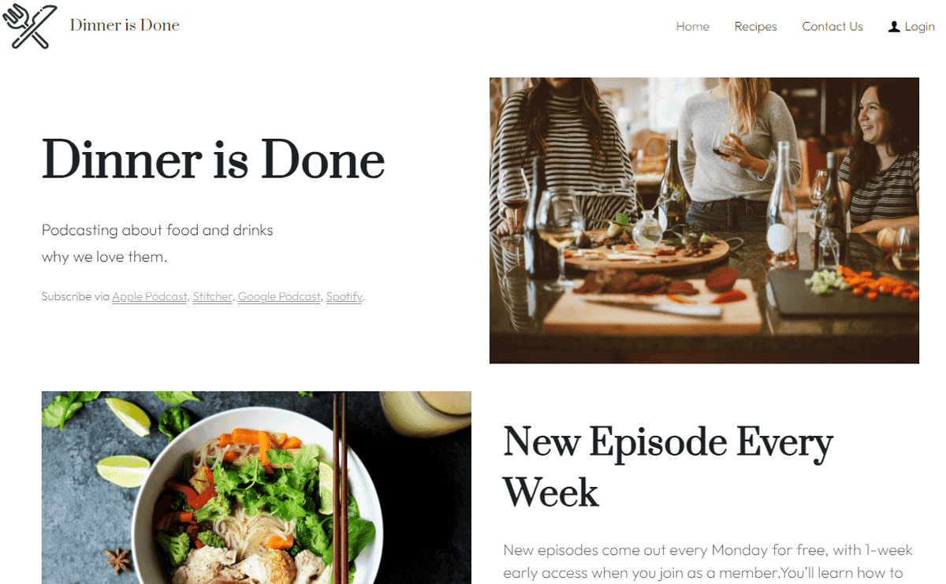
Task: Click the header site title Dinner is Done
Action: [125, 25]
